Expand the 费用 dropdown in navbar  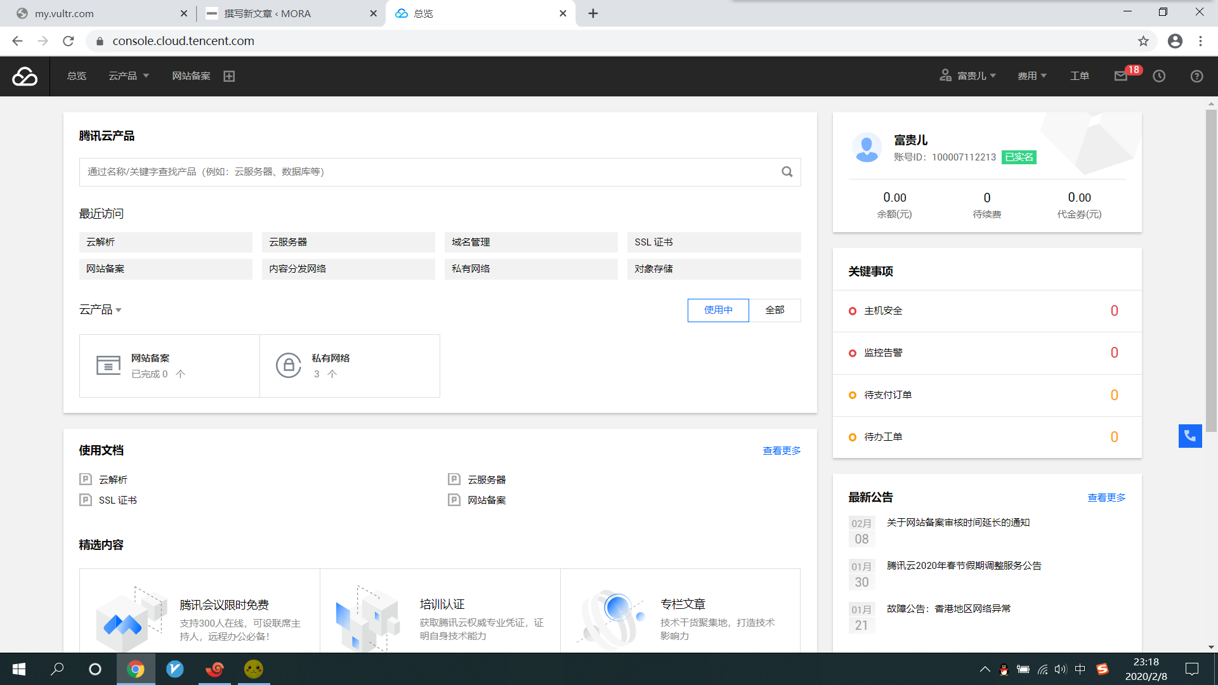1032,76
